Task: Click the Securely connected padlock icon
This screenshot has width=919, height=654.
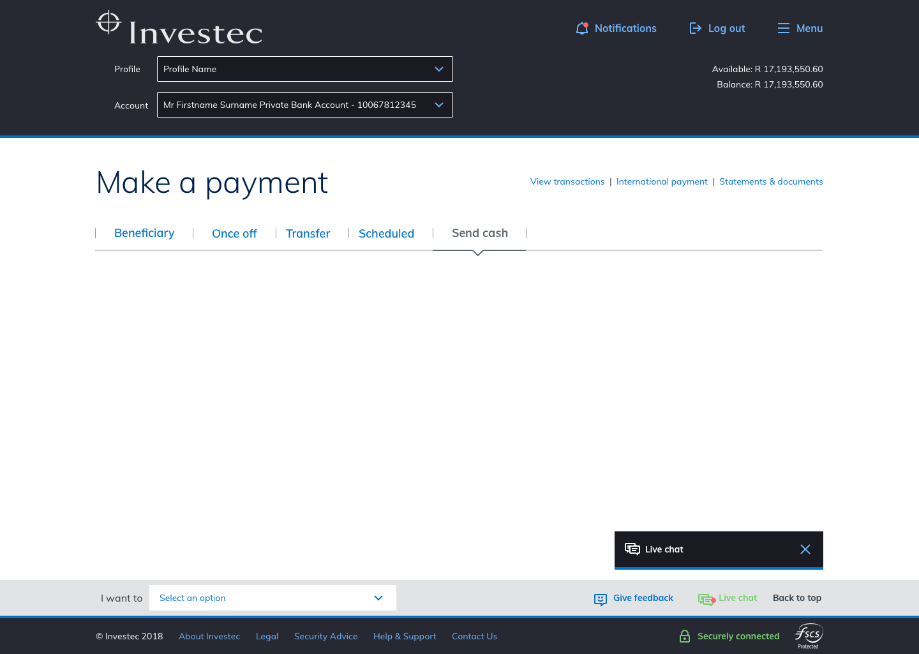Action: pos(684,636)
